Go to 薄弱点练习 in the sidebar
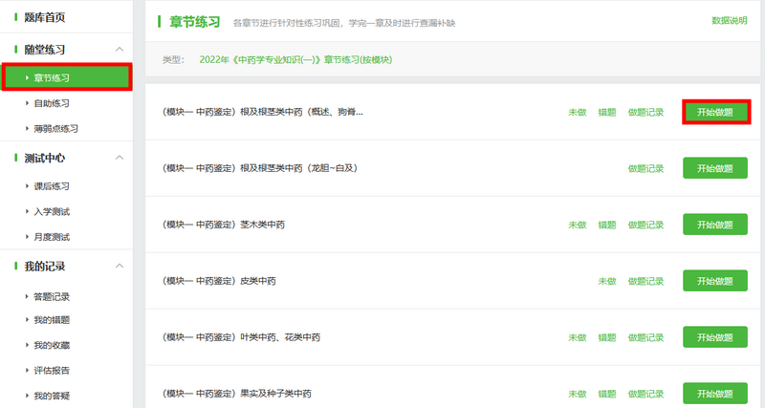Screen dimensions: 765x408 point(55,128)
